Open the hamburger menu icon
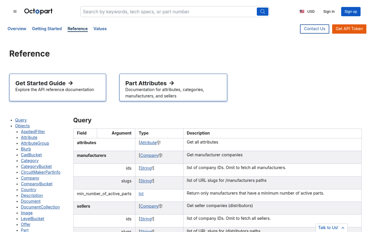 15,12
